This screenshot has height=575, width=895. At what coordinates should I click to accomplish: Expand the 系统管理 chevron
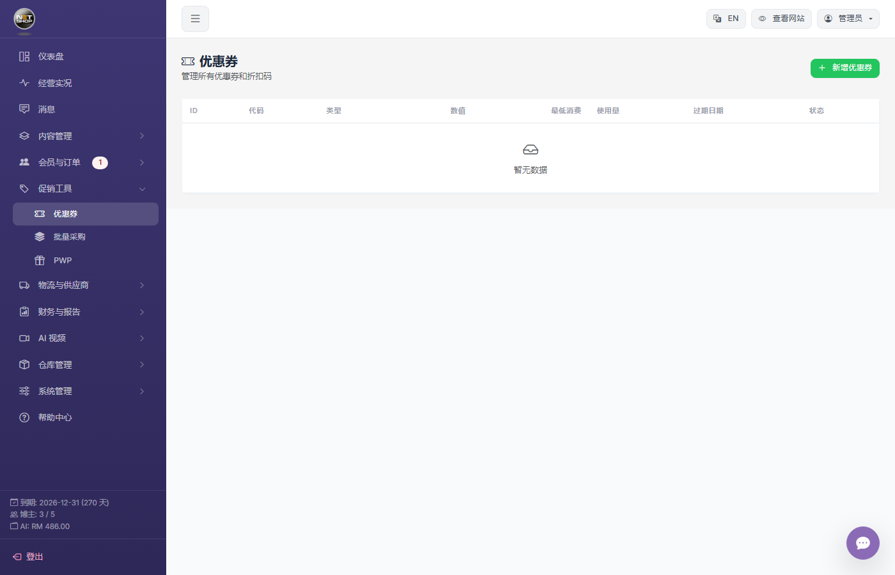click(142, 391)
